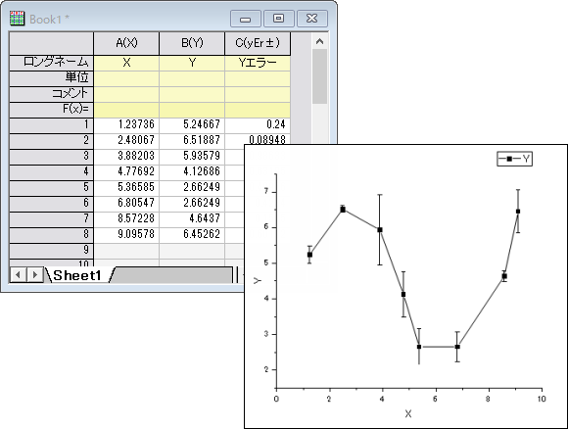Image resolution: width=568 pixels, height=429 pixels.
Task: Click the Long Name cell containing Yエラー
Action: (x=258, y=63)
